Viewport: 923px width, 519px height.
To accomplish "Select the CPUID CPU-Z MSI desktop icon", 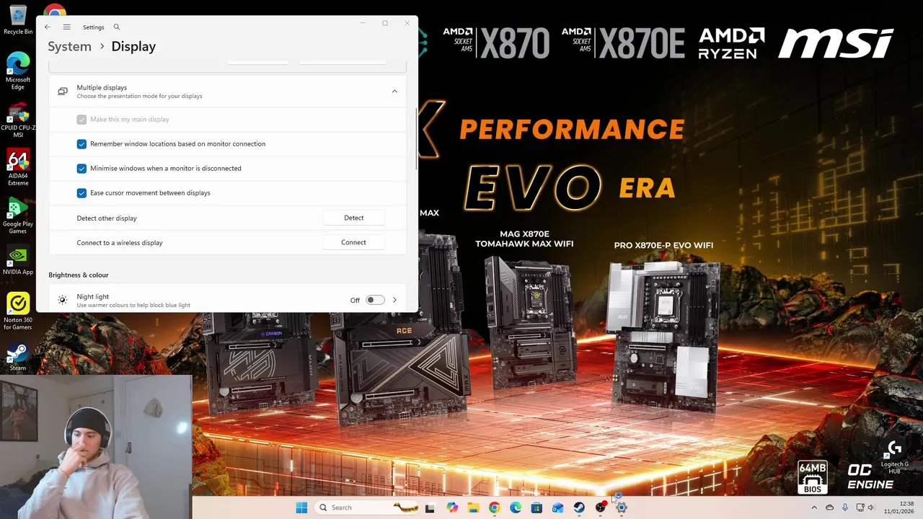I will click(x=18, y=120).
